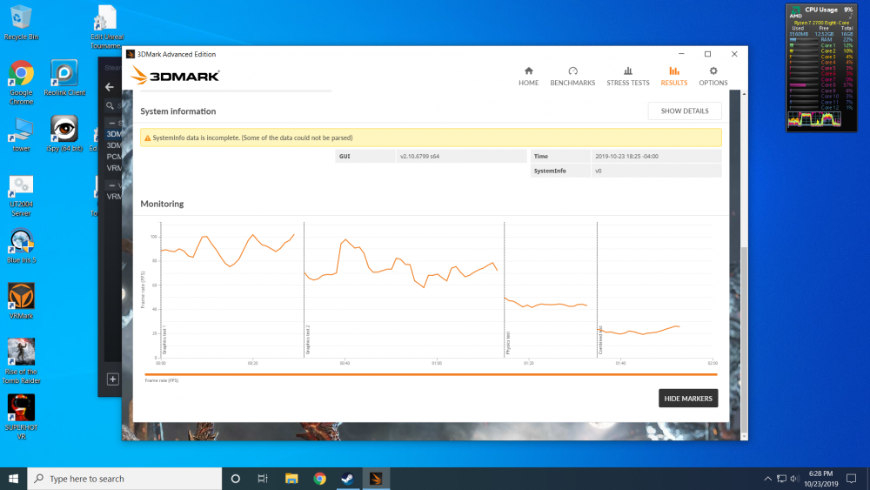Click the SHOW DETAILS button

tap(685, 111)
